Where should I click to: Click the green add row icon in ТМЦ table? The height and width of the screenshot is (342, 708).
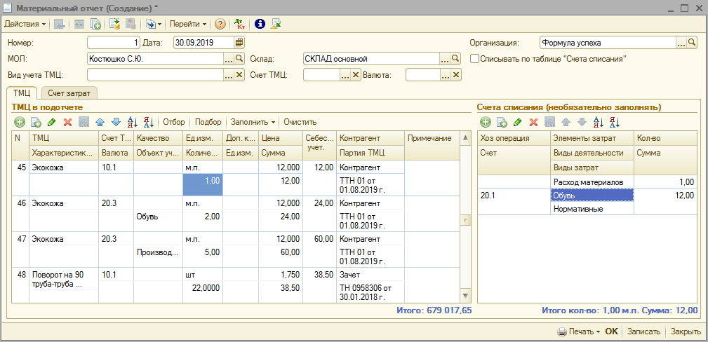point(19,122)
